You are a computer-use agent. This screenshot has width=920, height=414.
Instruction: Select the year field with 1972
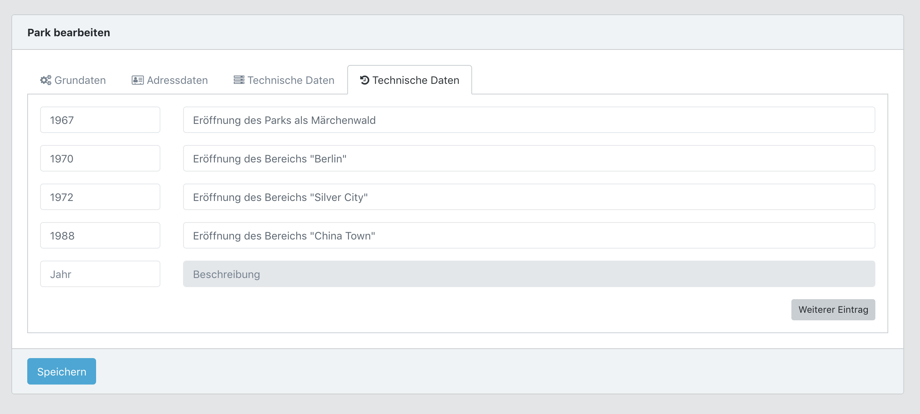pyautogui.click(x=100, y=197)
